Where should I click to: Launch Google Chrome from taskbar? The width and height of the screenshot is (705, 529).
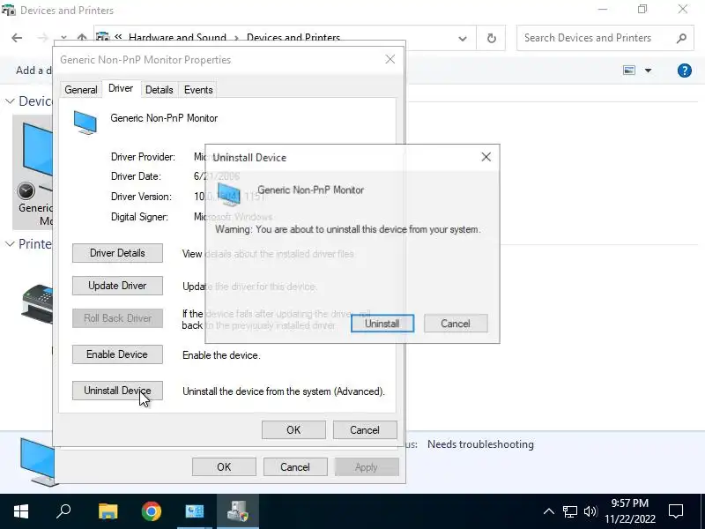coord(152,511)
